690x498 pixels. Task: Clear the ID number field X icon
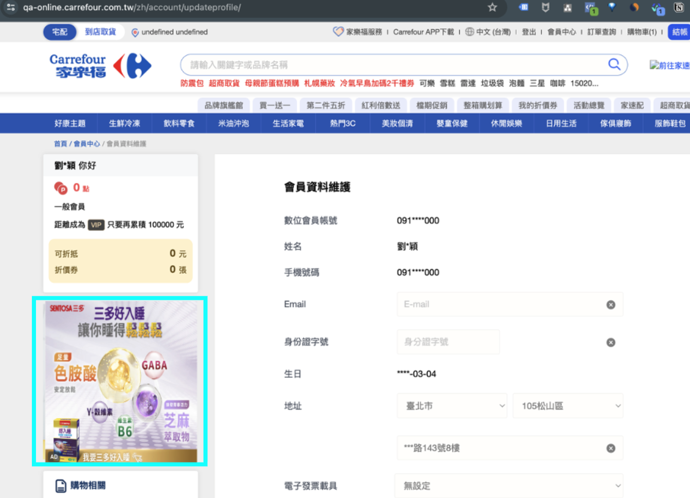tap(610, 342)
